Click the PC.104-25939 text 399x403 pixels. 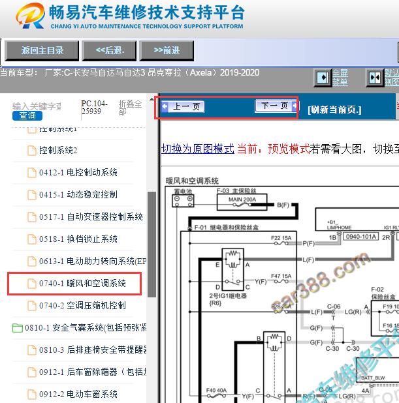click(x=94, y=108)
